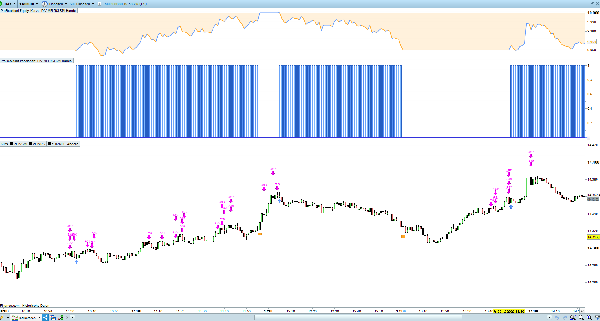The image size is (600, 321).
Task: Open the Einheiten mode dropdown
Action: pos(58,4)
